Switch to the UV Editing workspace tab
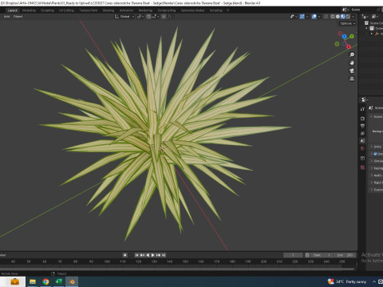Image resolution: width=383 pixels, height=287 pixels. click(x=66, y=10)
